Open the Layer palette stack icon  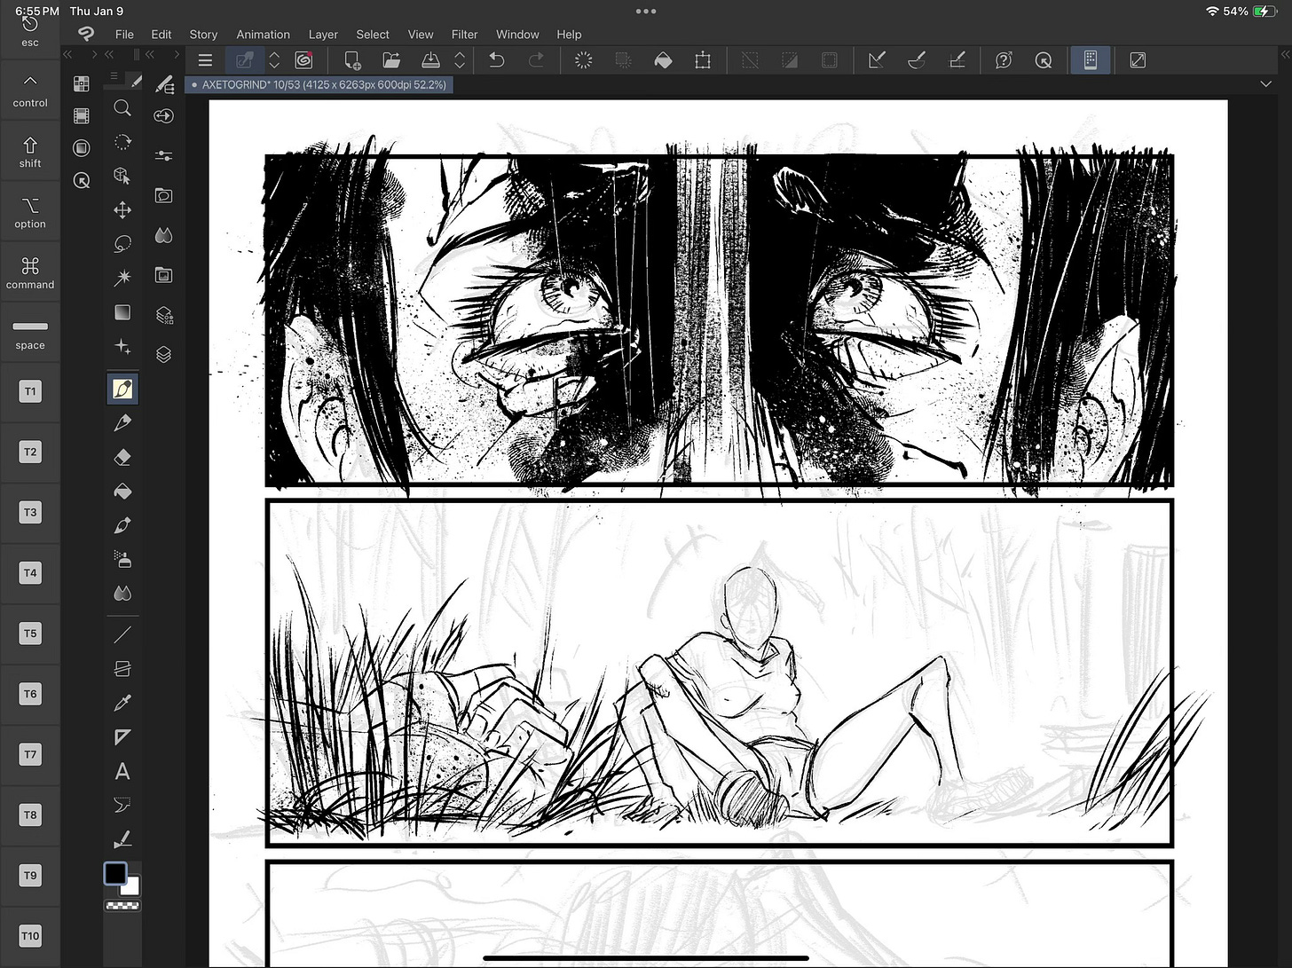click(164, 355)
